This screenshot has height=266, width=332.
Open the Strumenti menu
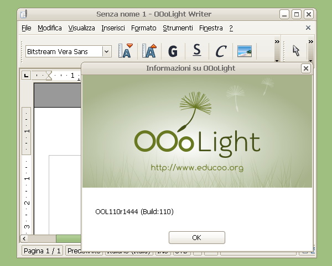point(178,28)
